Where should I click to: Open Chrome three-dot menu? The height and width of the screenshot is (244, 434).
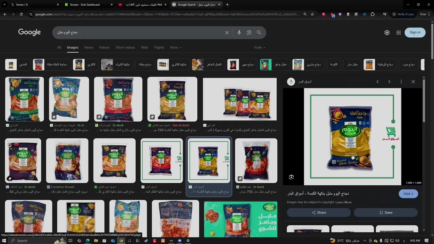click(429, 14)
